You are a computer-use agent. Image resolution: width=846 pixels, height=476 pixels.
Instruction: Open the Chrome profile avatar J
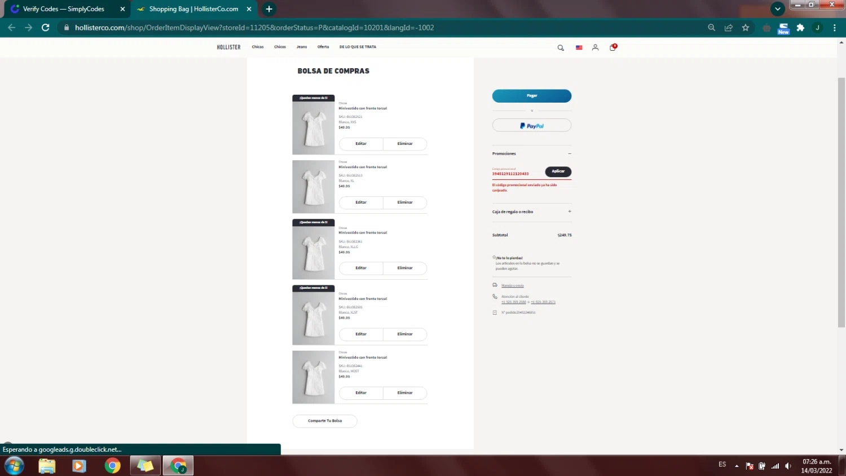coord(817,28)
